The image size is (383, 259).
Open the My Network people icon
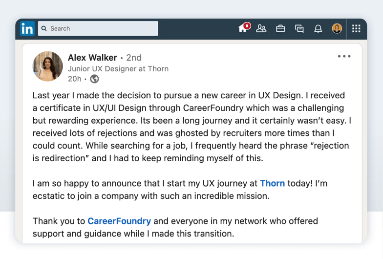[261, 29]
